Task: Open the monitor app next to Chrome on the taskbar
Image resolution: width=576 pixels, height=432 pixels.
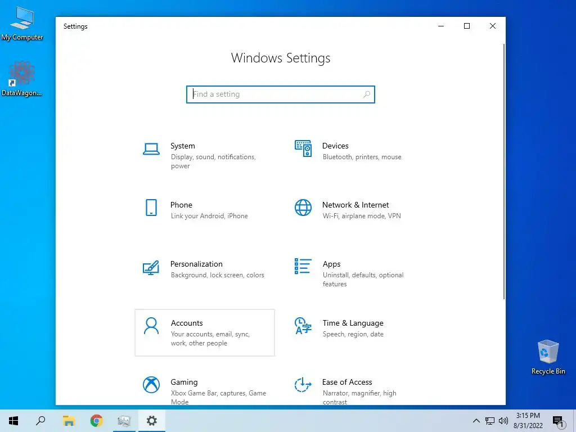Action: (124, 421)
